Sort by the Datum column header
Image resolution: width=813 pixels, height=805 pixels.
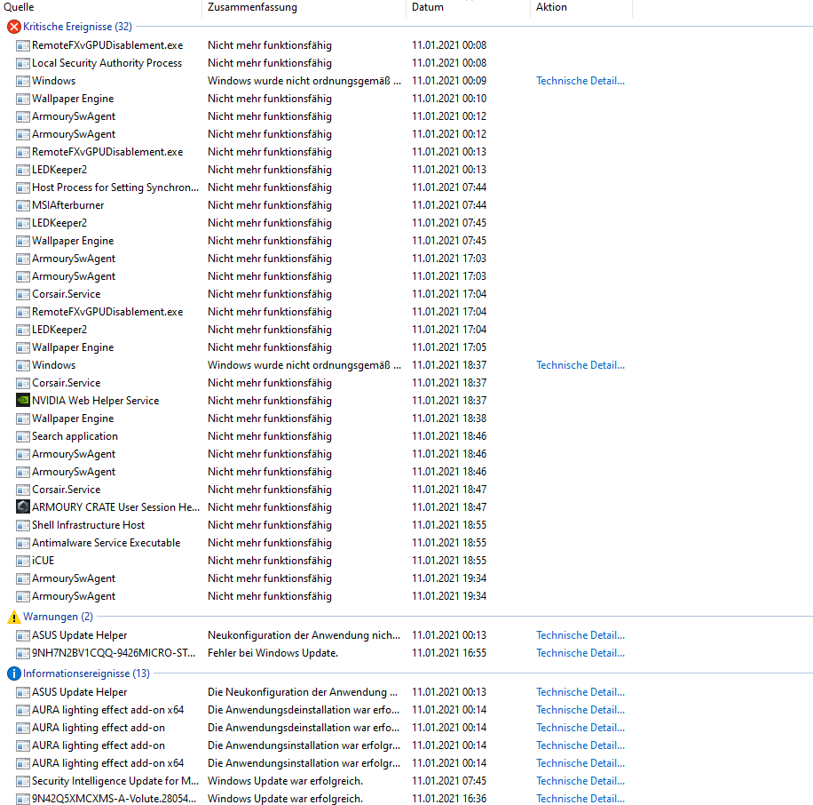(x=428, y=7)
